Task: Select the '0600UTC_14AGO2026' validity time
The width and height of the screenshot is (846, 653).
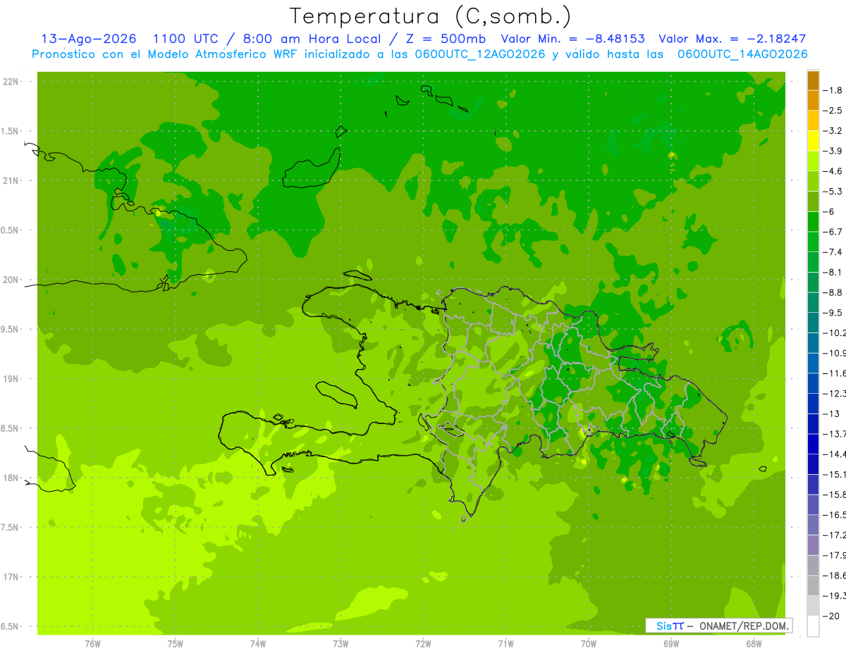Action: (742, 54)
